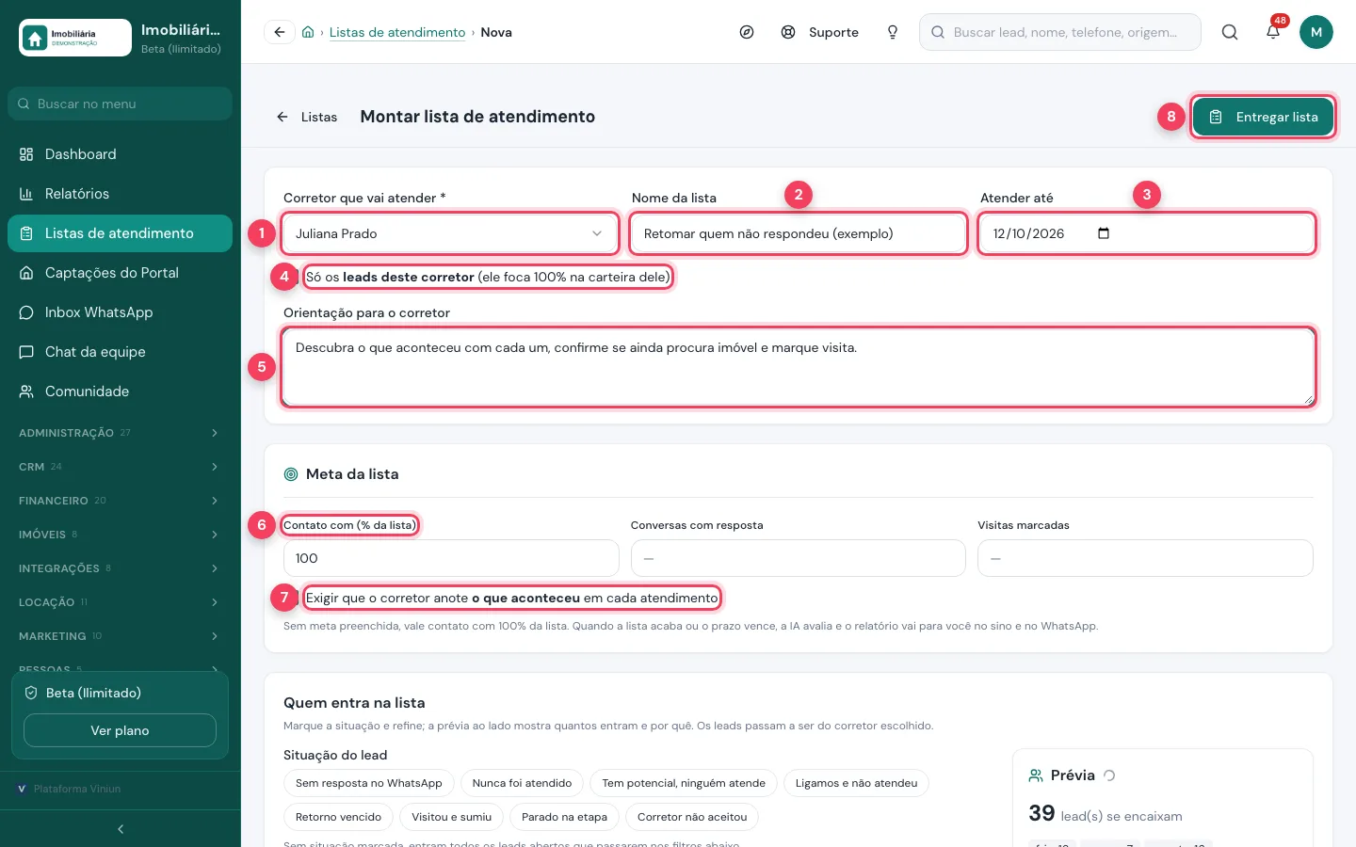Viewport: 1356px width, 847px height.
Task: Expand the LOCAÇÃO section
Action: (x=120, y=602)
